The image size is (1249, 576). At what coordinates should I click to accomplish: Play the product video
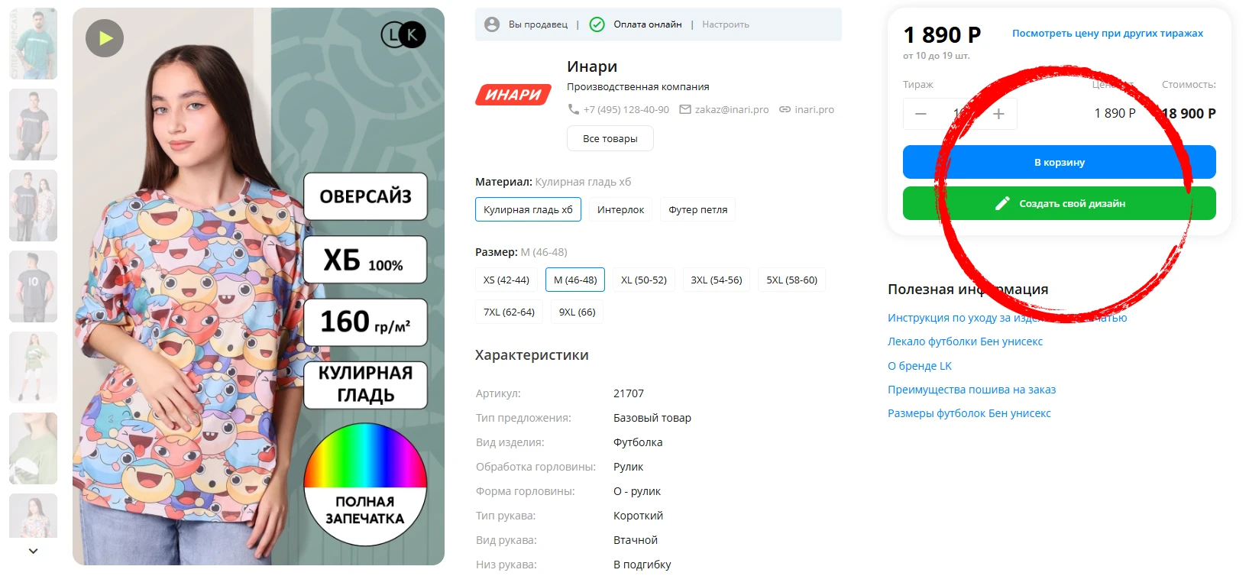pyautogui.click(x=105, y=38)
